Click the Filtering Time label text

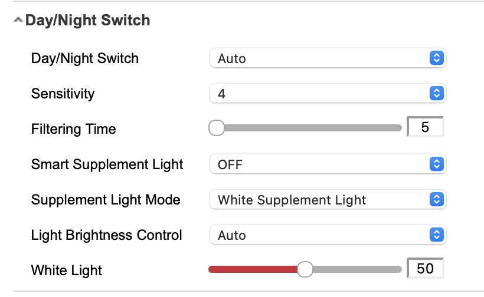pyautogui.click(x=74, y=129)
